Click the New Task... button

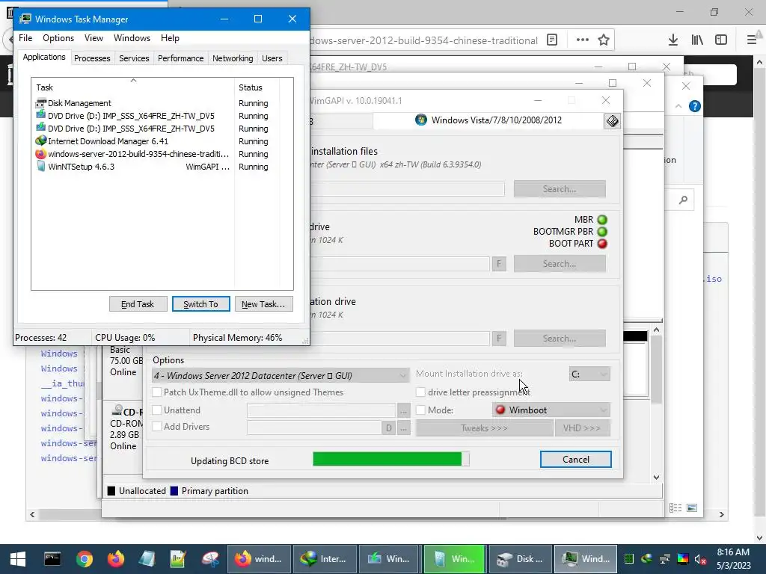click(263, 304)
